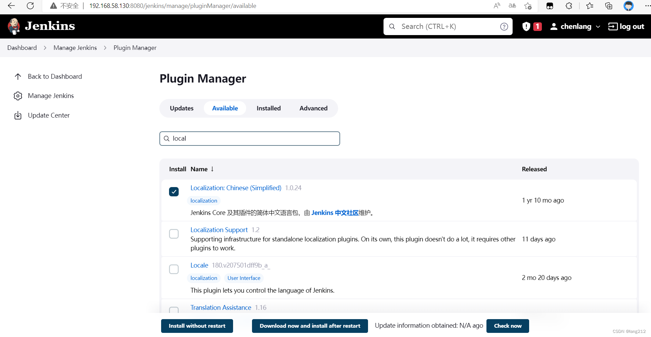Click localization tag under Chinese Simplified plugin
Image resolution: width=651 pixels, height=337 pixels.
tap(204, 200)
